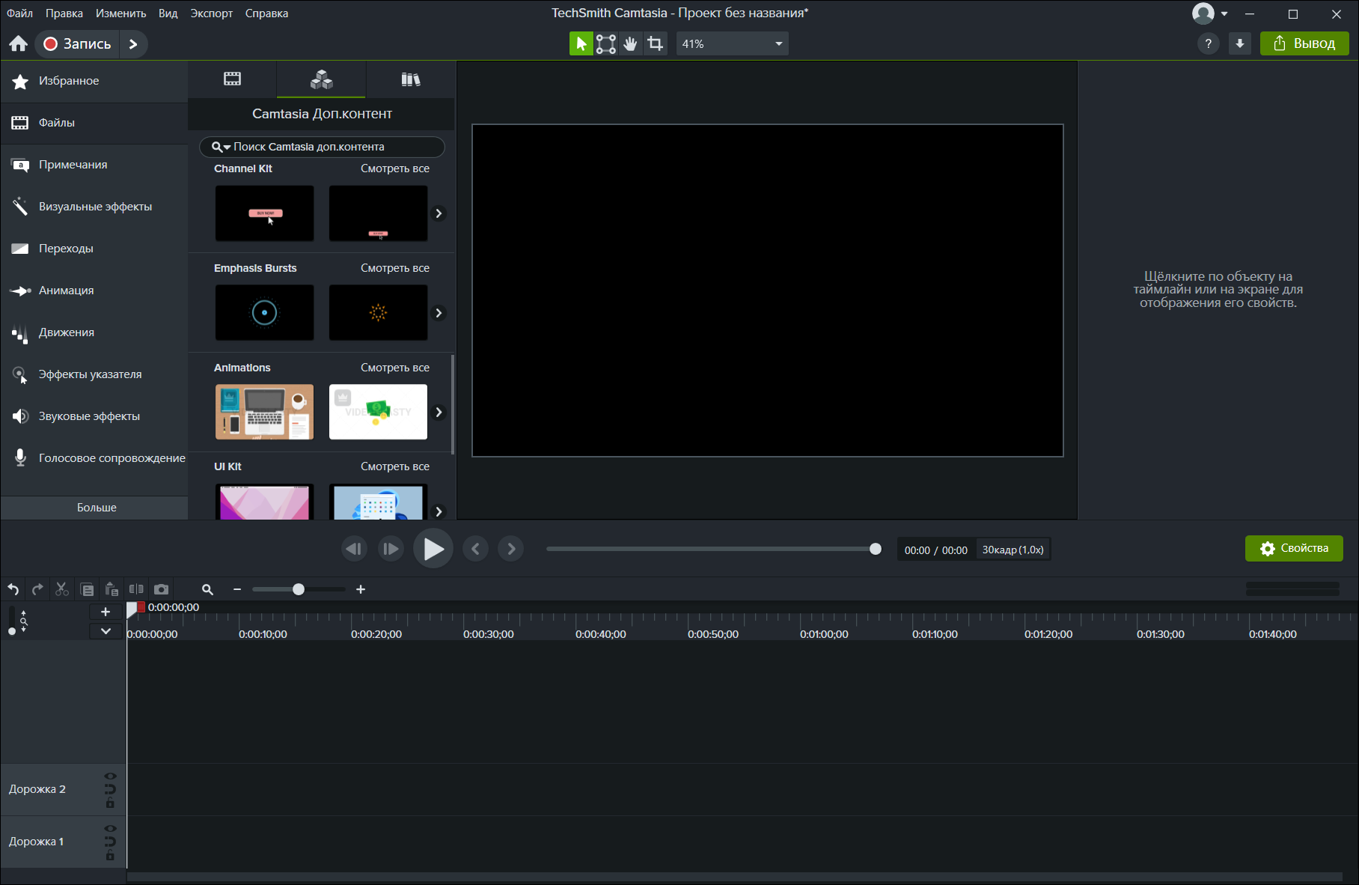Open the user account avatar
This screenshot has height=885, width=1359.
click(1203, 13)
